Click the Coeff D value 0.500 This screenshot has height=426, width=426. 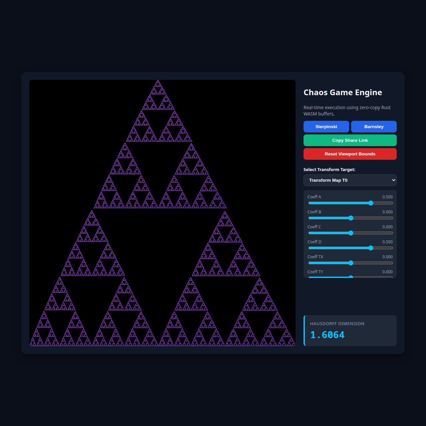[x=387, y=242]
